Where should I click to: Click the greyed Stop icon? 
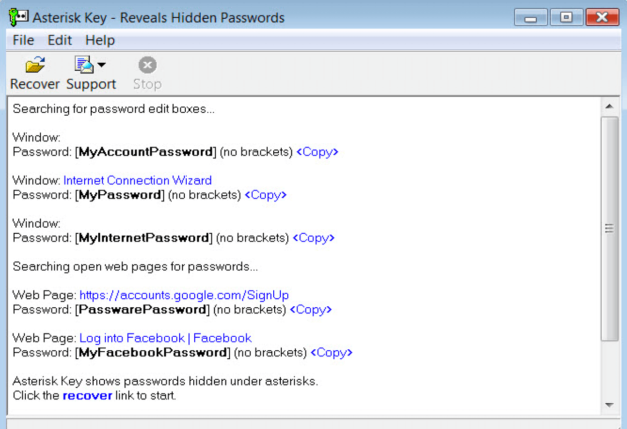(x=147, y=65)
